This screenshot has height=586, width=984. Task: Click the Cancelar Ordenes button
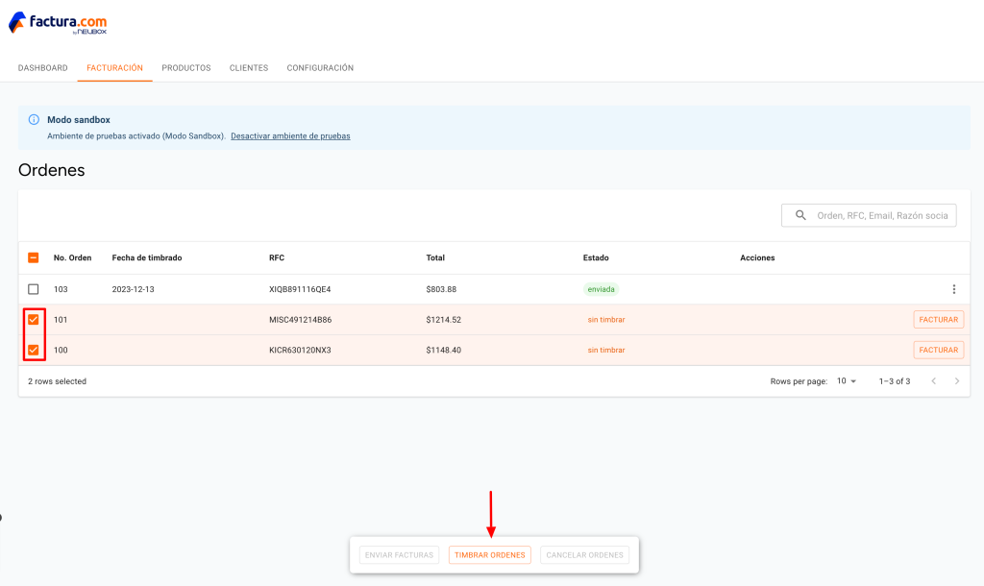click(x=584, y=555)
